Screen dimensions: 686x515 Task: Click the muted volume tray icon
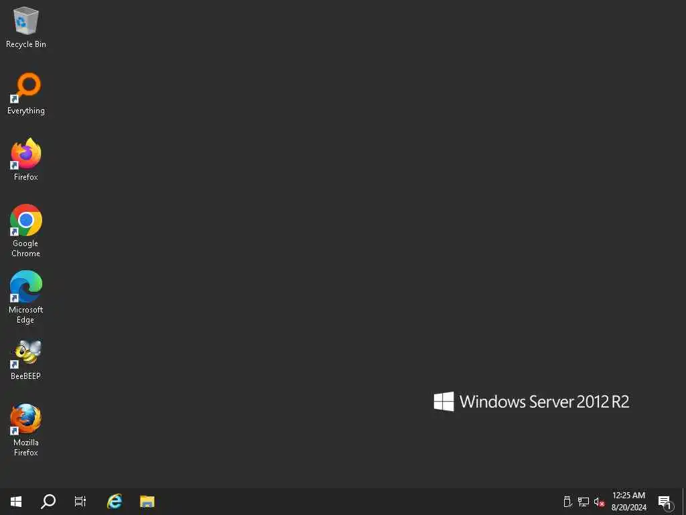tap(599, 502)
